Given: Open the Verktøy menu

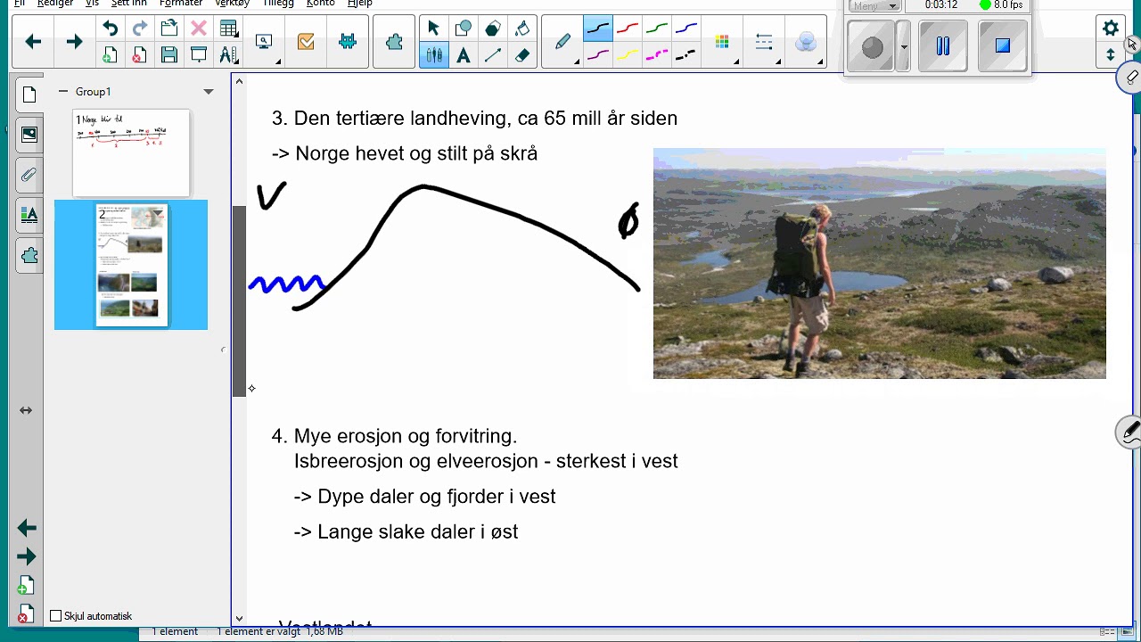Looking at the screenshot, I should [x=233, y=4].
